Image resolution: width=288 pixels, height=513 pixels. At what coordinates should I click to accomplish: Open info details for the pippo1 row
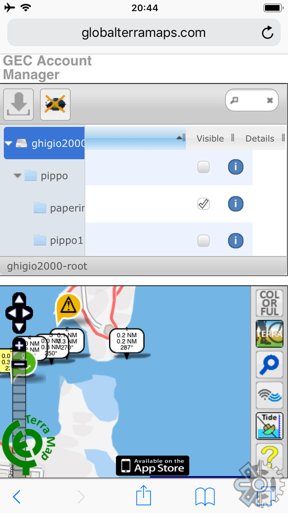point(235,241)
